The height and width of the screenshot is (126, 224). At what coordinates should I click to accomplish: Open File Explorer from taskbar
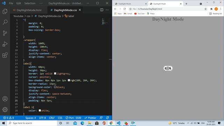click(x=90, y=123)
